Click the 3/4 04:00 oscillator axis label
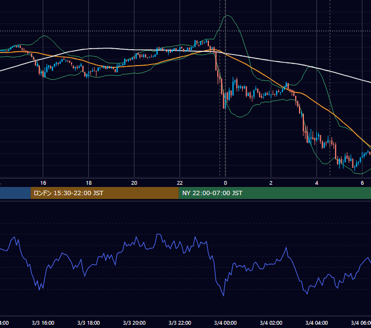Image resolution: width=371 pixels, height=328 pixels. pos(316,323)
